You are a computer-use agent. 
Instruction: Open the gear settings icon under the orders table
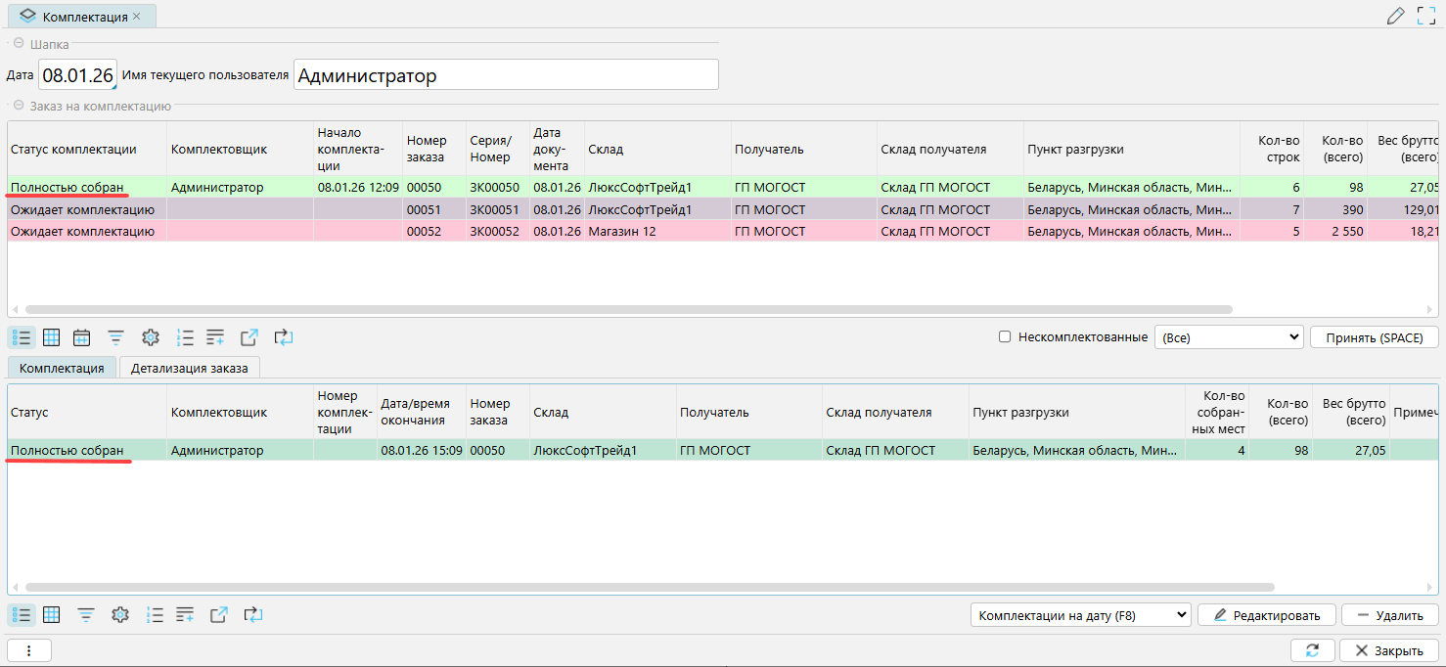(150, 337)
